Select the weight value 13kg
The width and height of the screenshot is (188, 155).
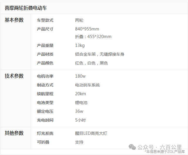click(x=80, y=45)
